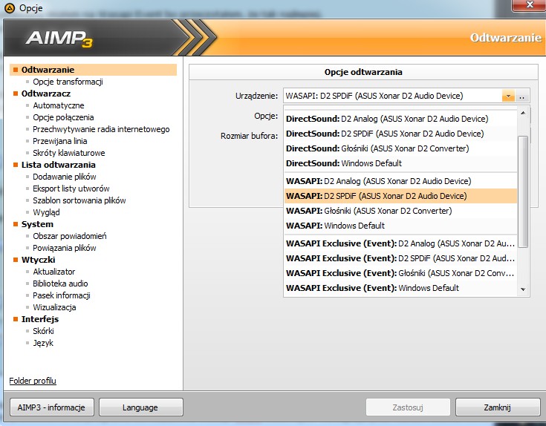Select Obszar powiadomień in the sidebar
The height and width of the screenshot is (426, 546).
click(70, 236)
